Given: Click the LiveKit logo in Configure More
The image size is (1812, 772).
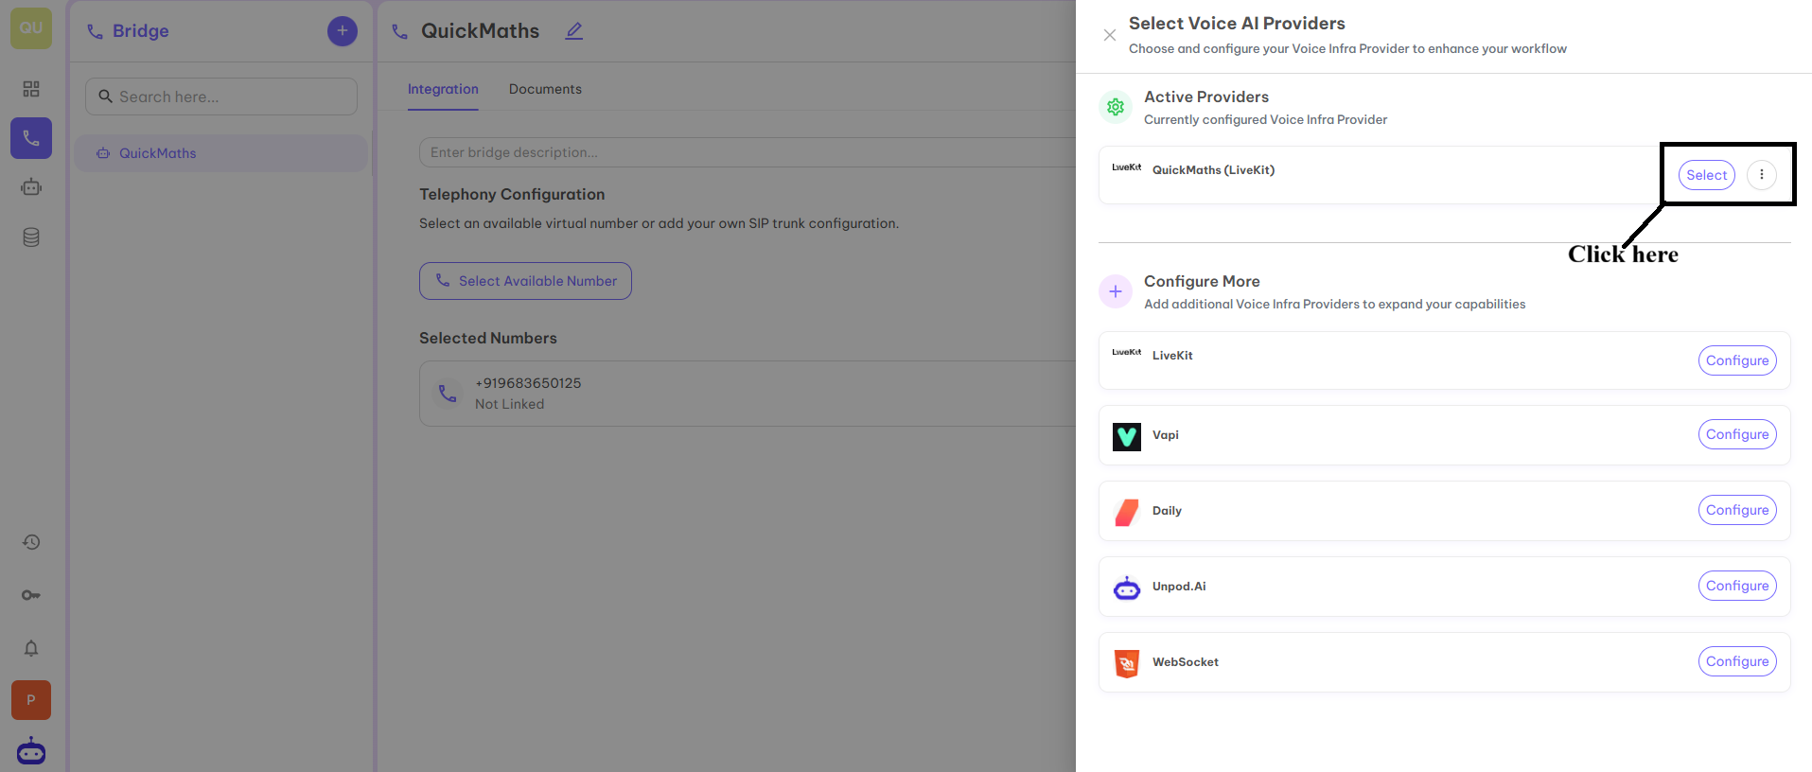Looking at the screenshot, I should tap(1127, 352).
